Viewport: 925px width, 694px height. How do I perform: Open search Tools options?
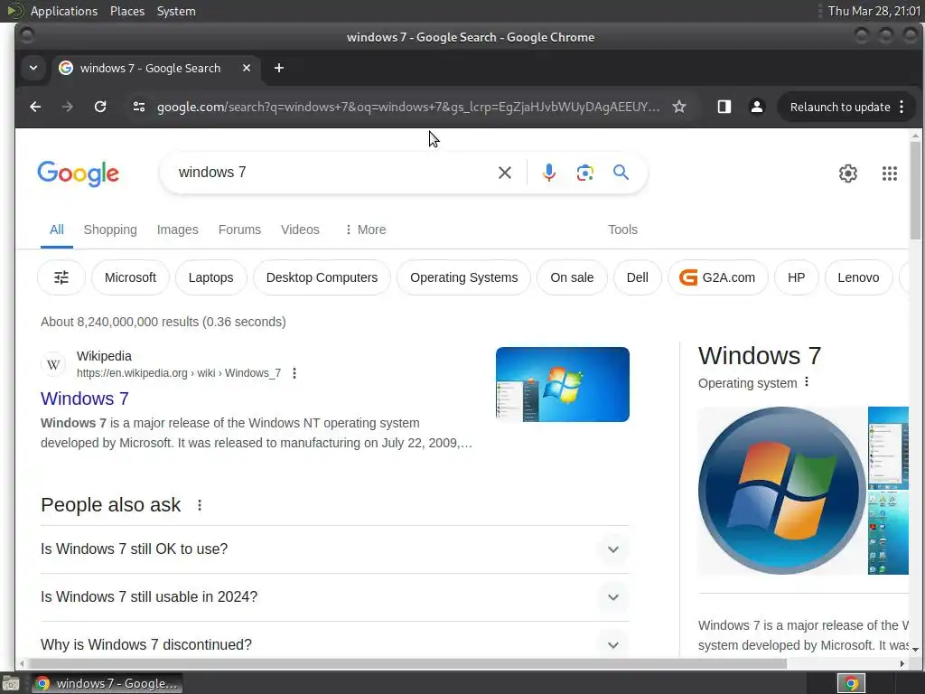[x=622, y=230]
